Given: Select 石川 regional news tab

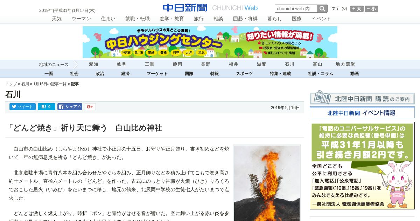Looking at the screenshot, I should (289, 65).
